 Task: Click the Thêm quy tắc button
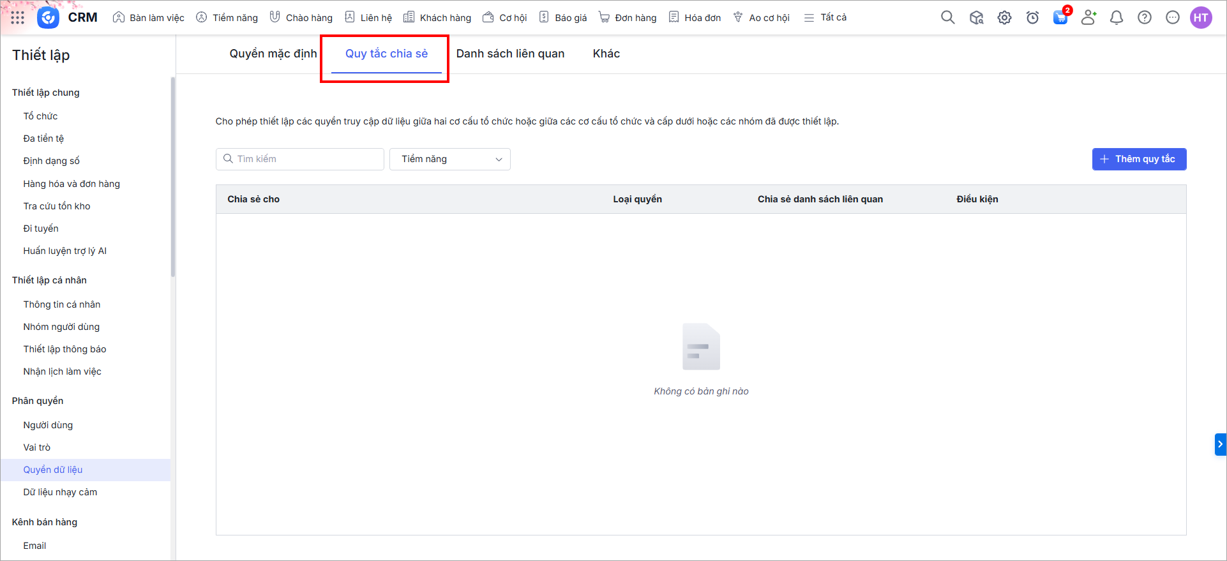(x=1139, y=160)
